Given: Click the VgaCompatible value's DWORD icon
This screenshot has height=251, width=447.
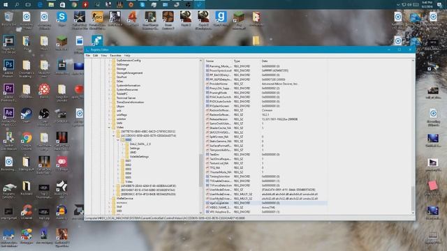Looking at the screenshot, I should point(207,203).
